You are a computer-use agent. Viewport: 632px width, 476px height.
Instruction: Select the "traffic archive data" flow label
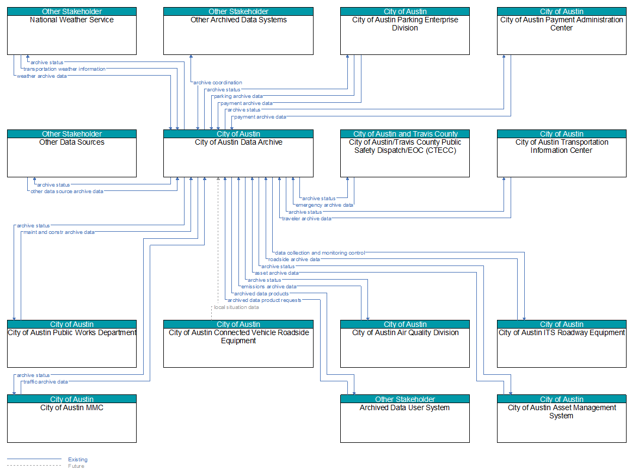(x=46, y=382)
